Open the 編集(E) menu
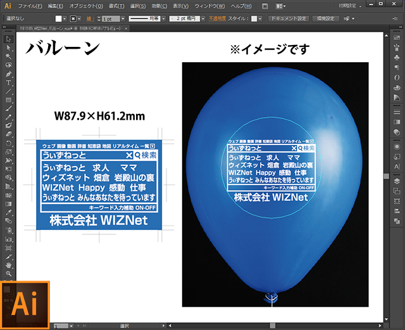 pyautogui.click(x=56, y=6)
